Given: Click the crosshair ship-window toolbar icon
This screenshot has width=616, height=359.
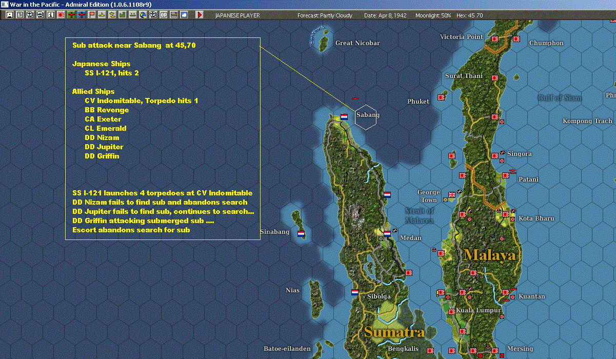Looking at the screenshot, I should 153,15.
